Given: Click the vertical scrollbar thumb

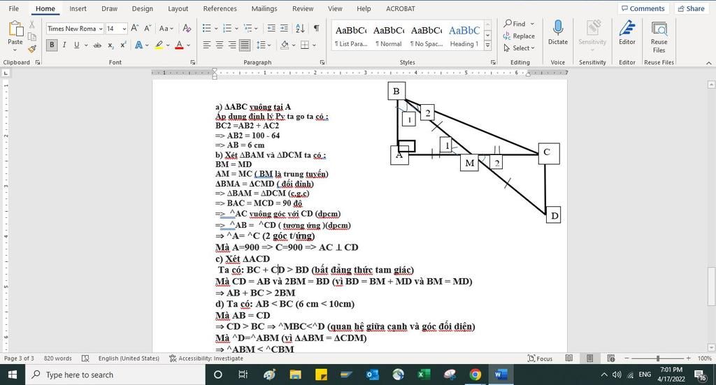Looking at the screenshot, I should coord(711,286).
